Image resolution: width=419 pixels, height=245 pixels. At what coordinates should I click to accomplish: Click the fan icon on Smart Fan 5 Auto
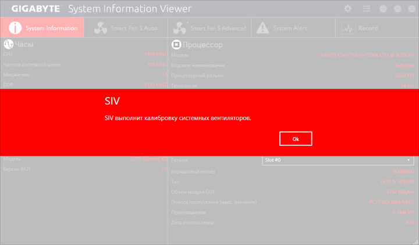tap(101, 28)
